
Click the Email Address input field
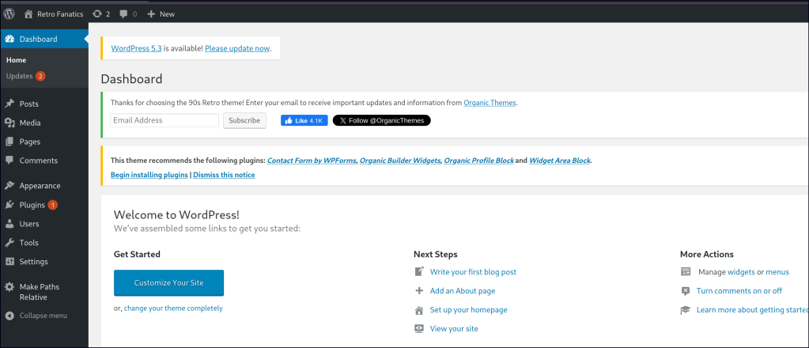pos(164,120)
